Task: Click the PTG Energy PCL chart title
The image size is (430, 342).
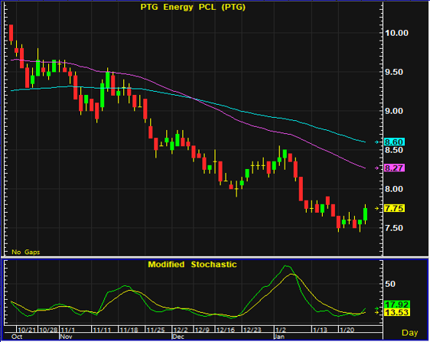Action: point(193,7)
